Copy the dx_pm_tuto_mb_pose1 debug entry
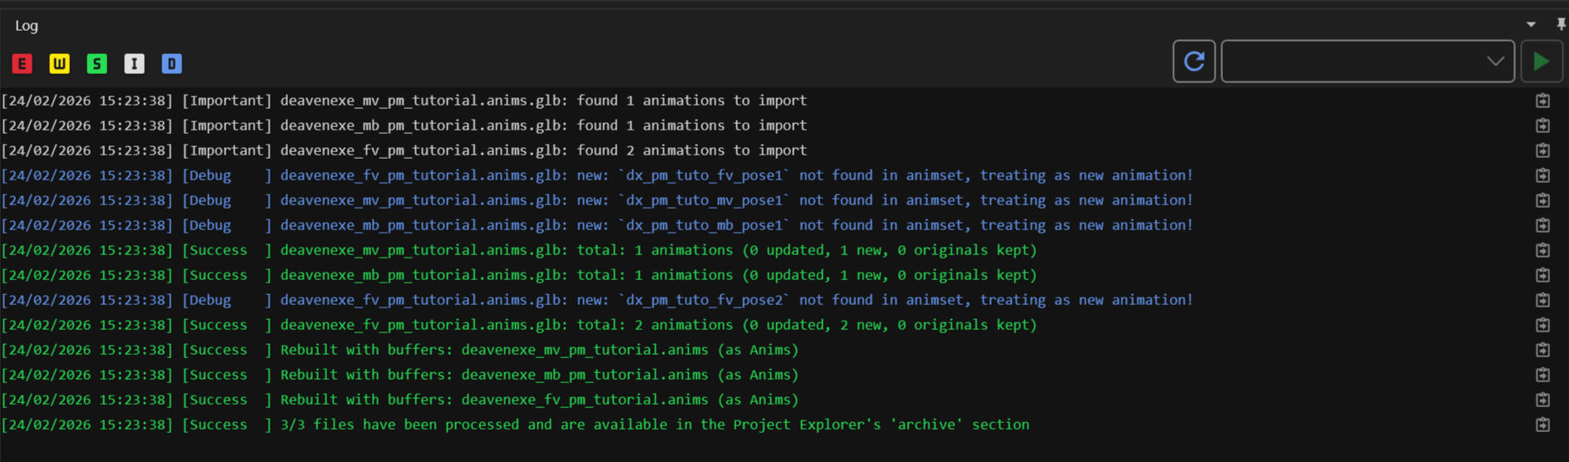This screenshot has width=1569, height=462. tap(1542, 225)
